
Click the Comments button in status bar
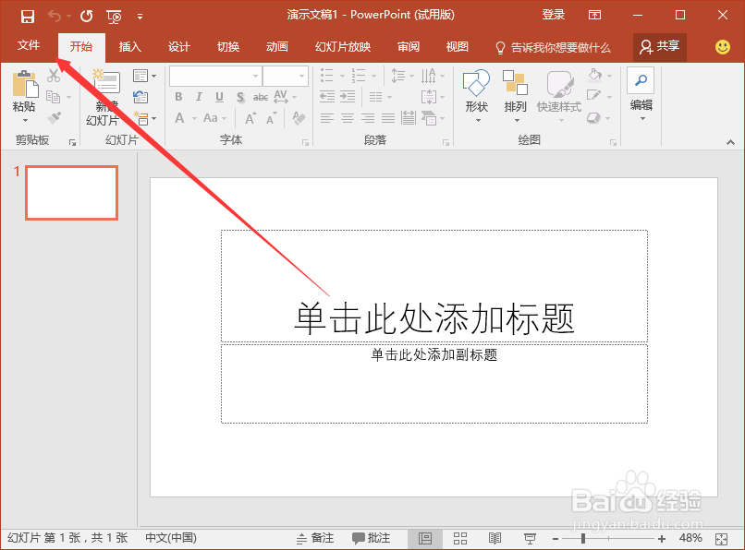click(371, 538)
